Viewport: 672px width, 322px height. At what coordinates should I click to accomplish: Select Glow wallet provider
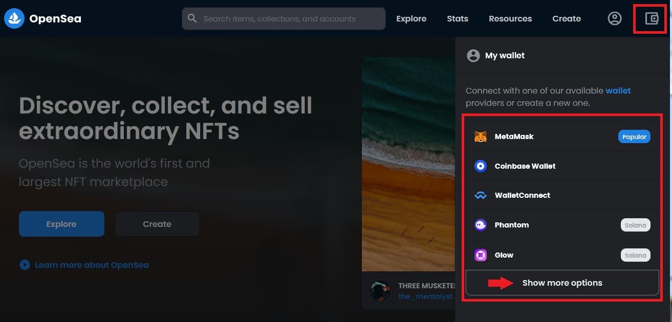point(562,255)
